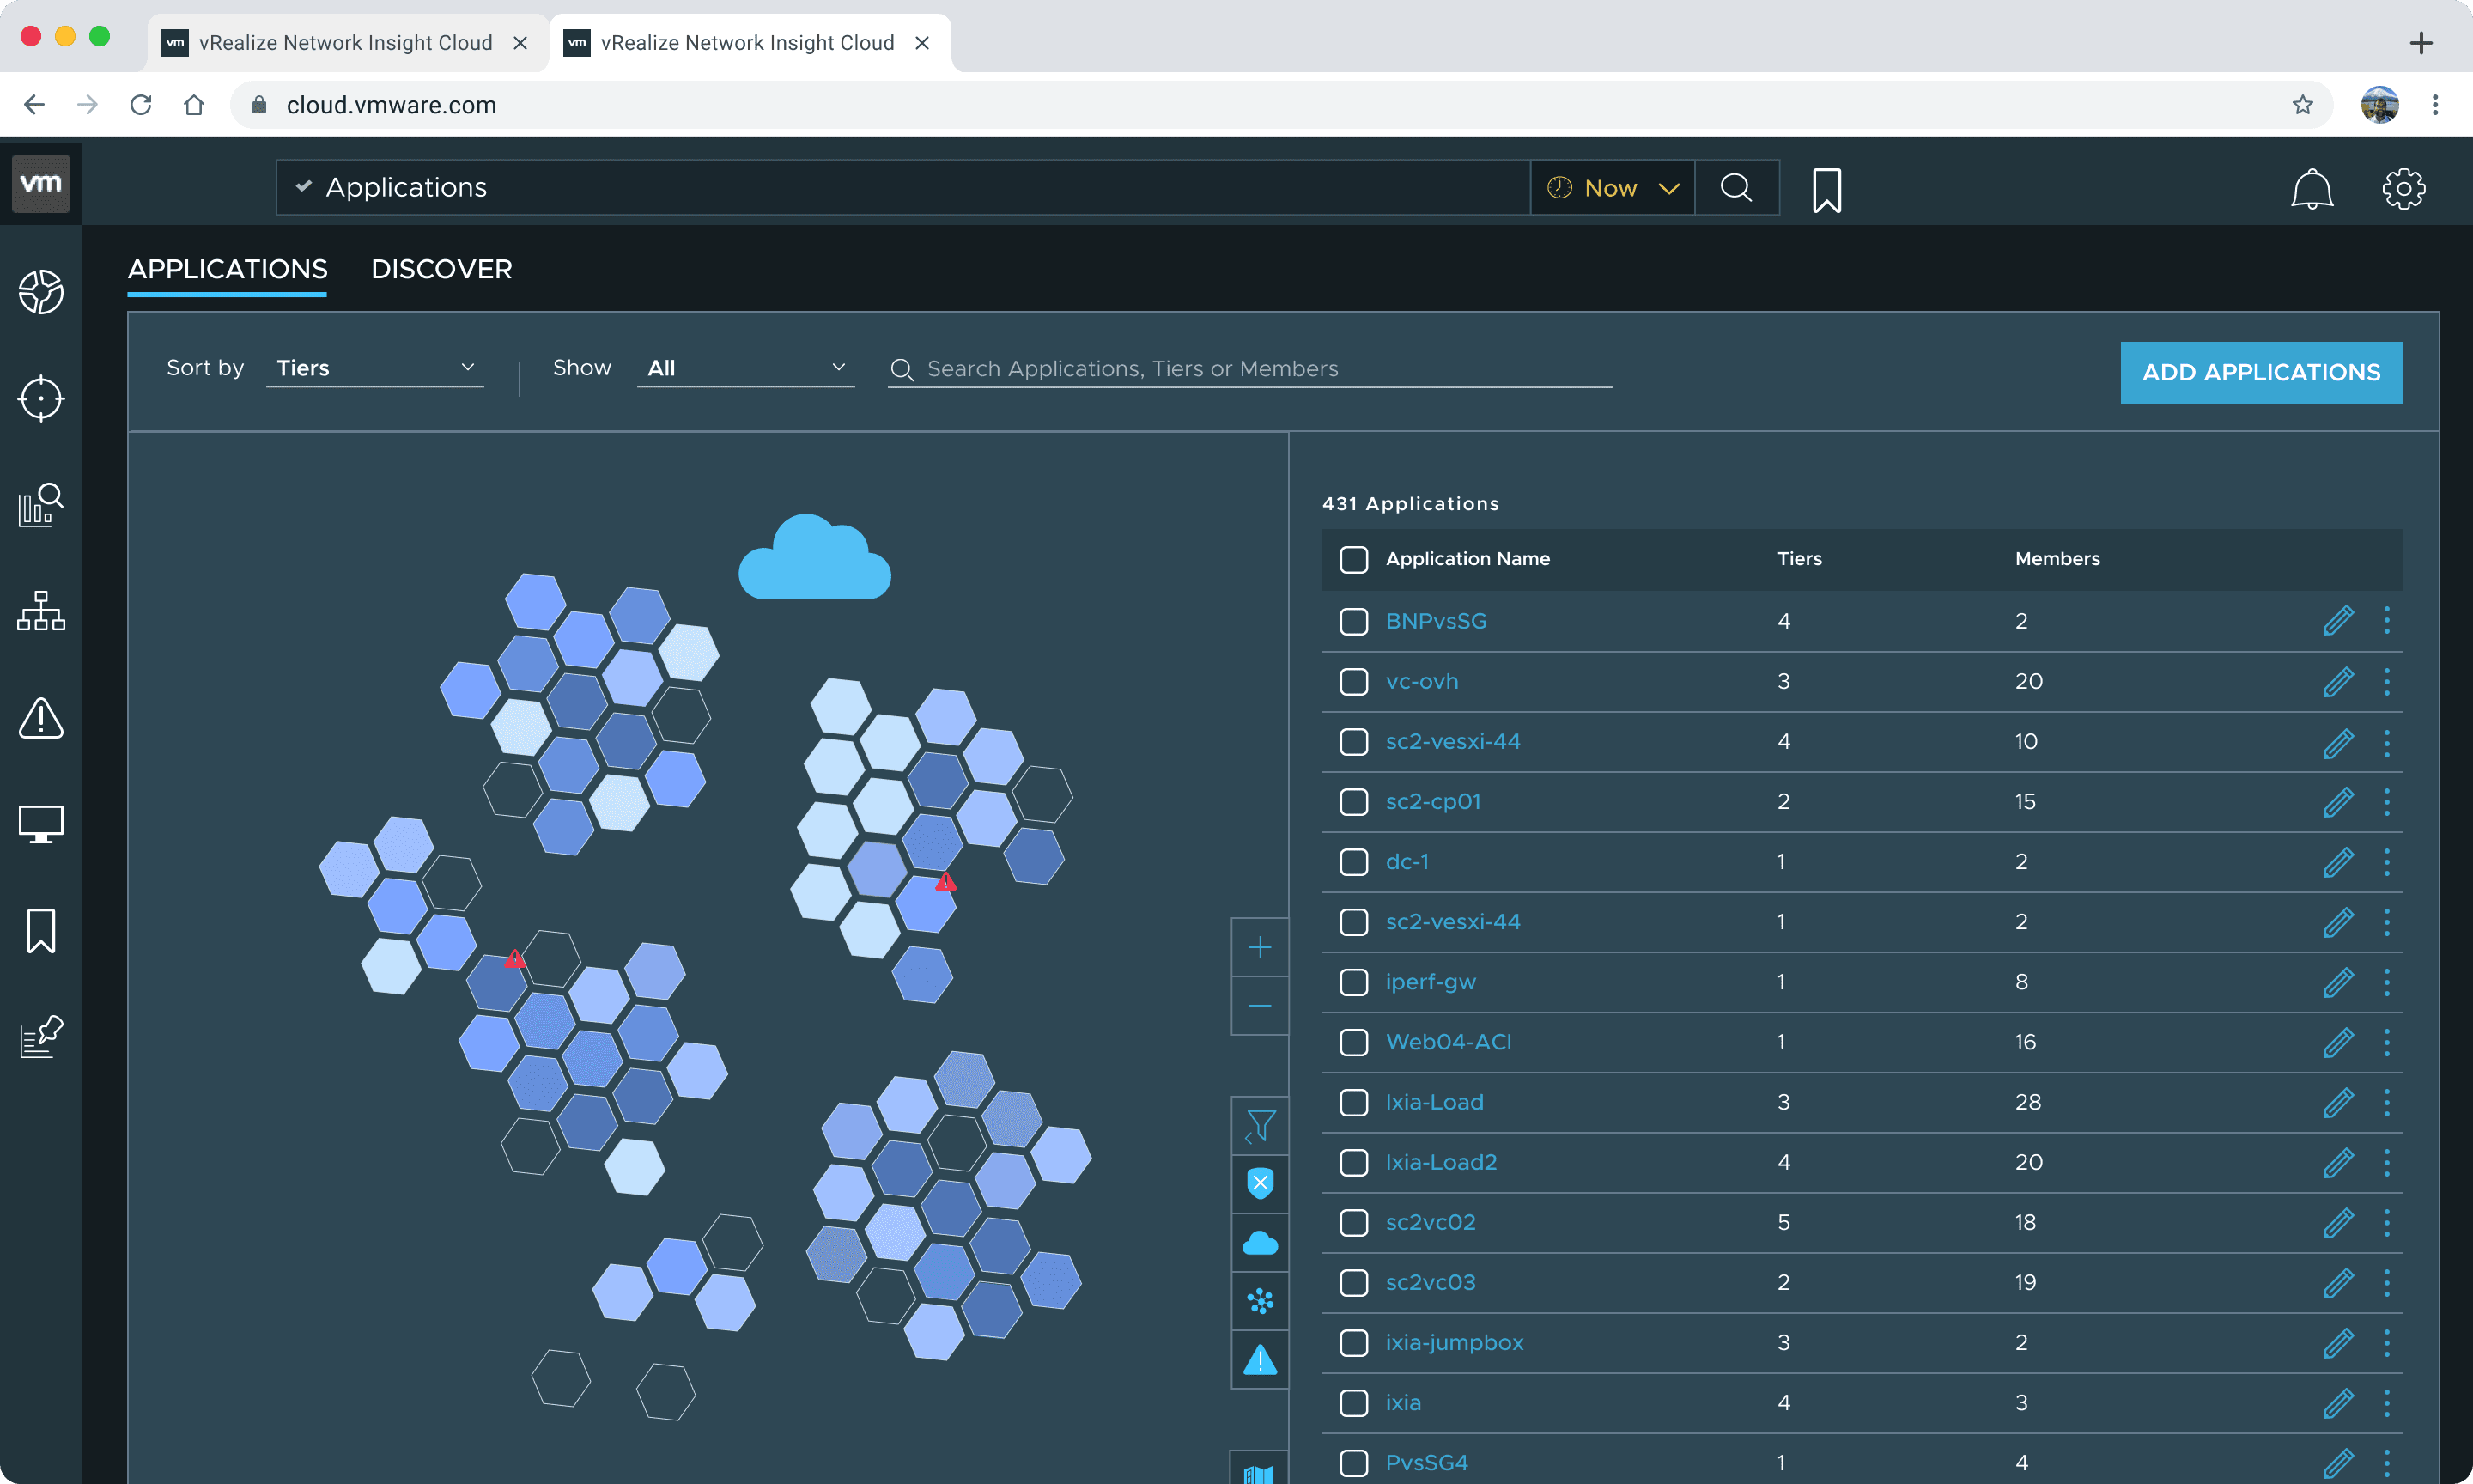Open the BNPvsSG application link

tap(1436, 621)
